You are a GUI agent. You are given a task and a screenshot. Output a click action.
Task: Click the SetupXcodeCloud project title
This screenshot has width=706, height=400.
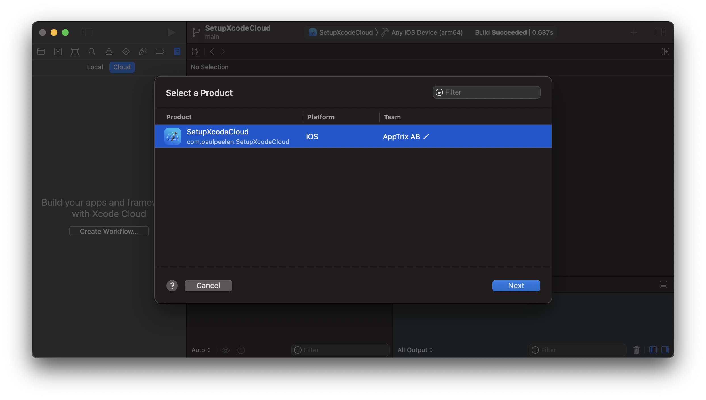(238, 28)
